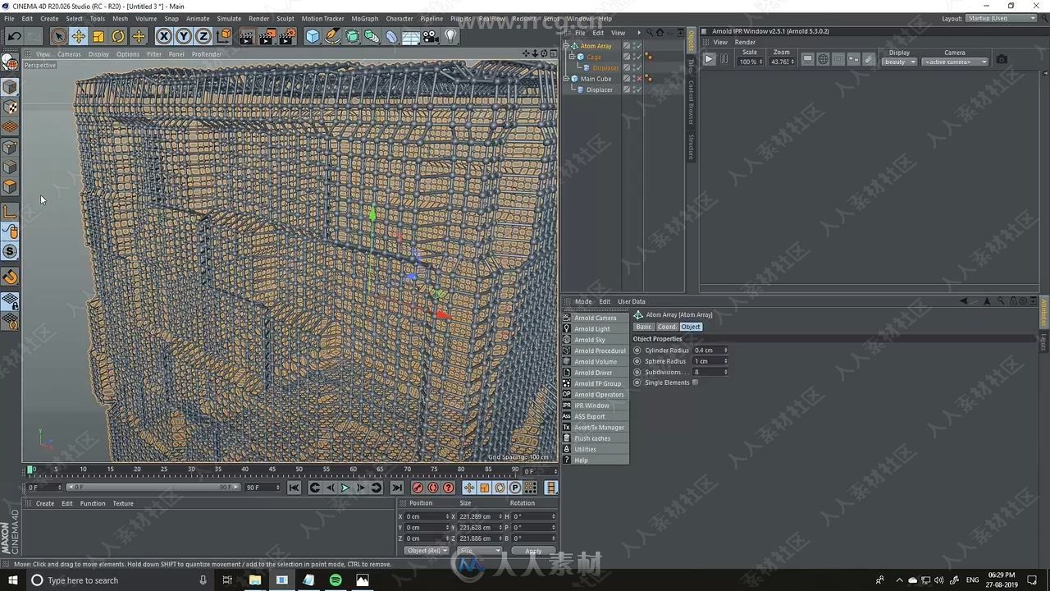Start the Arnold IPR render play button
Screen dimensions: 1050x591
(710, 59)
